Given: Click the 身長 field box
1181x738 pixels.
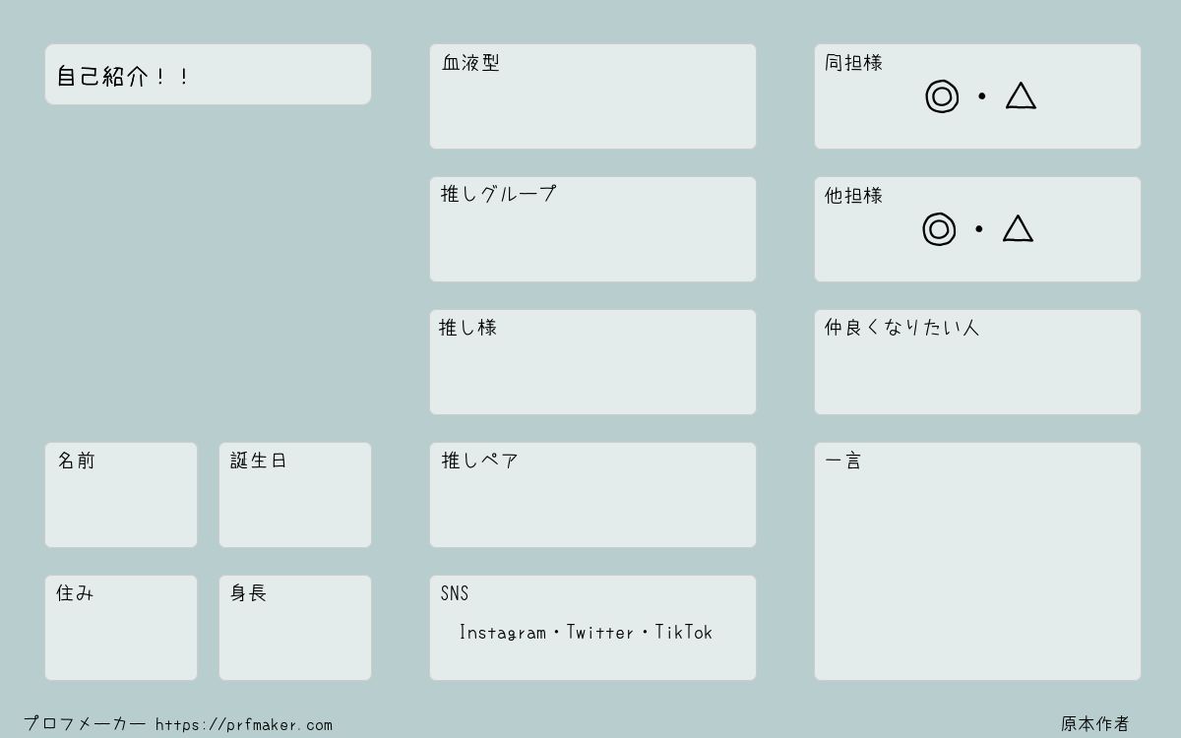Looking at the screenshot, I should [x=295, y=628].
